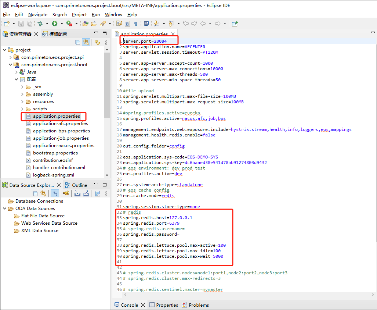The width and height of the screenshot is (377, 310).
Task: Click Show Whitespace Characters pilcrow icon
Action: 136,24
